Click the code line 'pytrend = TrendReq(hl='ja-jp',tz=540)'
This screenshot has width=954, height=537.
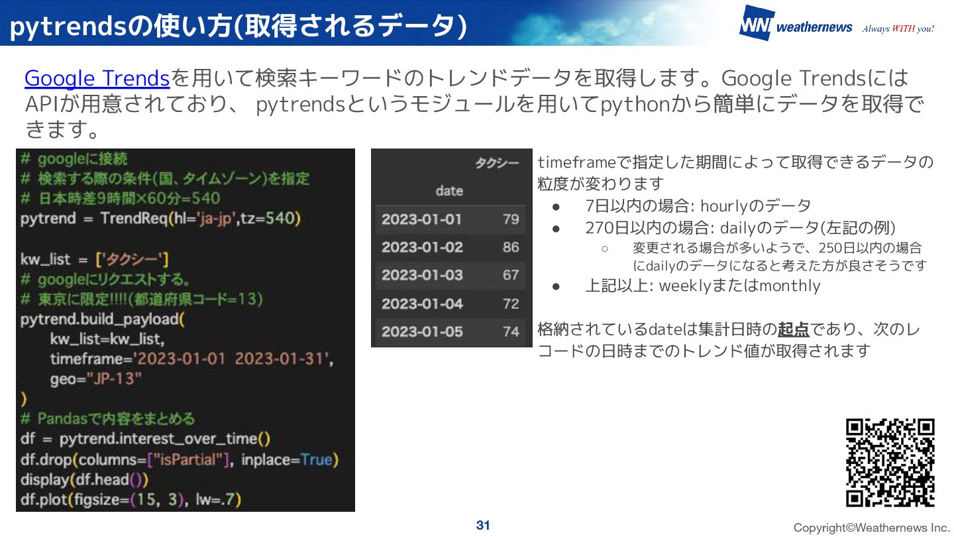coord(161,219)
